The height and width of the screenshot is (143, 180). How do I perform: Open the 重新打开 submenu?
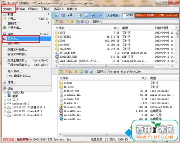pyautogui.click(x=27, y=23)
